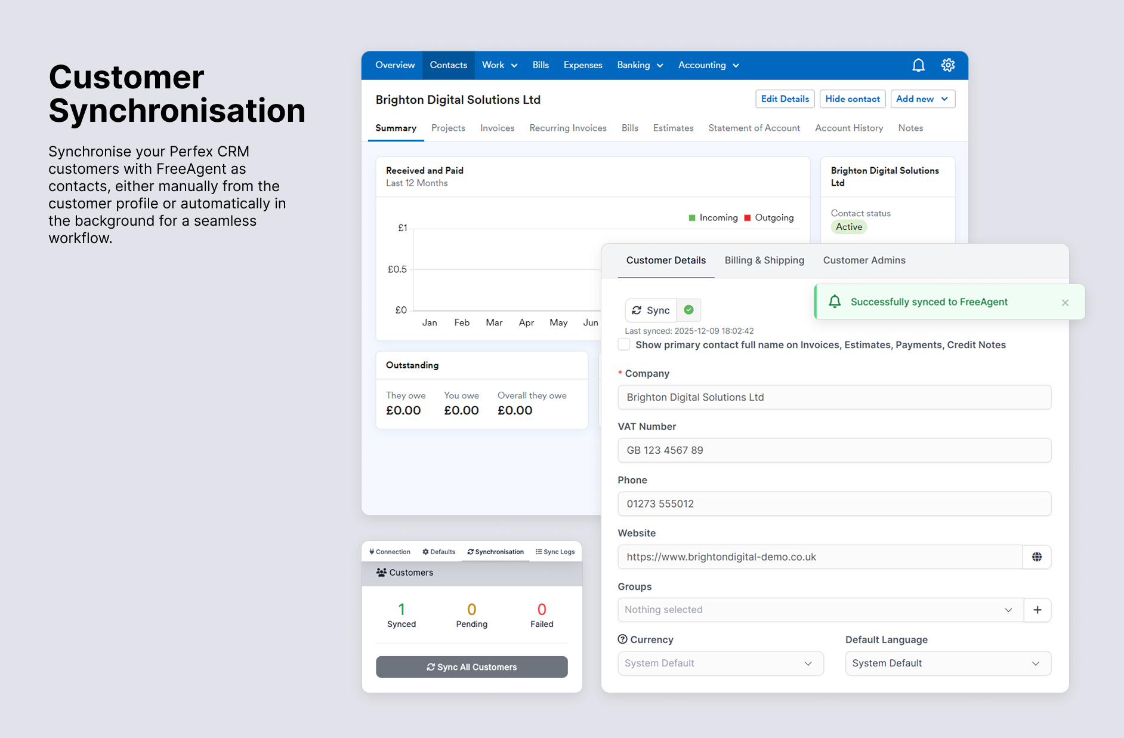Click the Customers group header icon
Viewport: 1124px width, 738px height.
tap(382, 572)
